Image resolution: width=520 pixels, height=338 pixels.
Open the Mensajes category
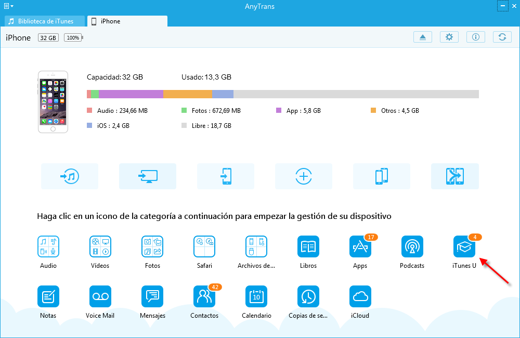pyautogui.click(x=152, y=296)
